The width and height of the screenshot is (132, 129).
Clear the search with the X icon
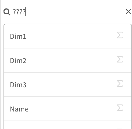pyautogui.click(x=128, y=12)
